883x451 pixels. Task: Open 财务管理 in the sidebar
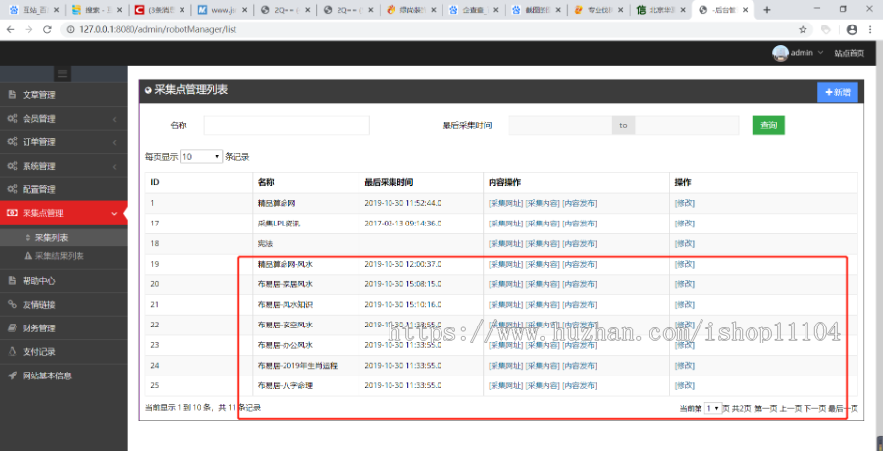(x=39, y=327)
